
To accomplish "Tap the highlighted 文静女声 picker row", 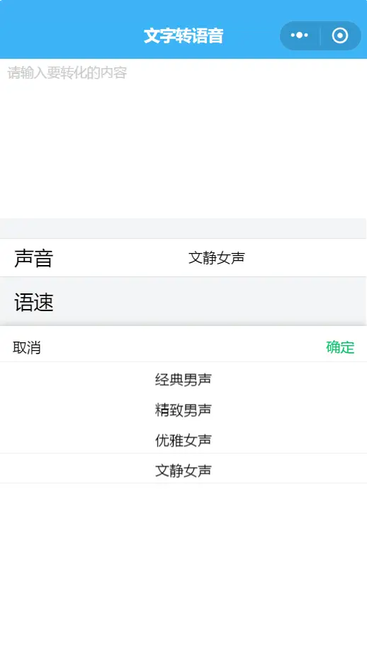I will (183, 468).
